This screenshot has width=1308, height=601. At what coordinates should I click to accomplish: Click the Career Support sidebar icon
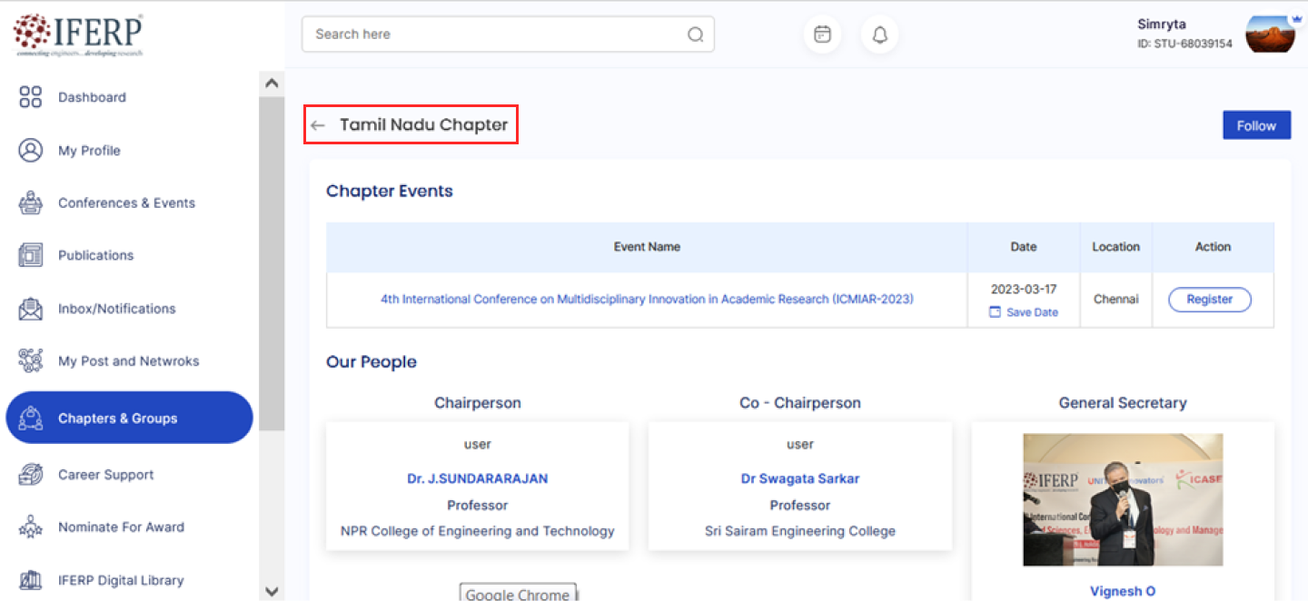pyautogui.click(x=31, y=475)
